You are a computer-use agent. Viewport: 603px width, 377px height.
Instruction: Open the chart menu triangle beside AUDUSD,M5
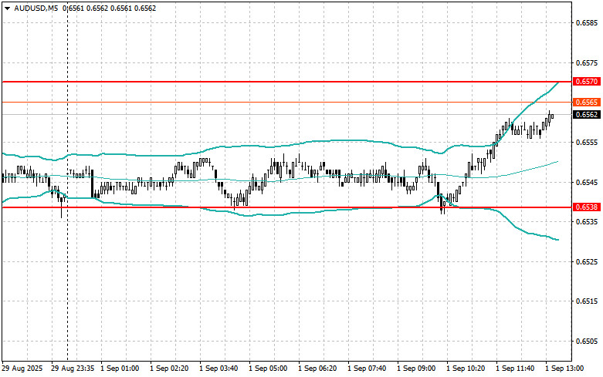tap(7, 8)
